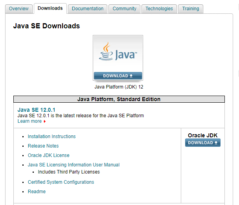
Task: View the Oracle JDK License link
Action: (x=48, y=155)
